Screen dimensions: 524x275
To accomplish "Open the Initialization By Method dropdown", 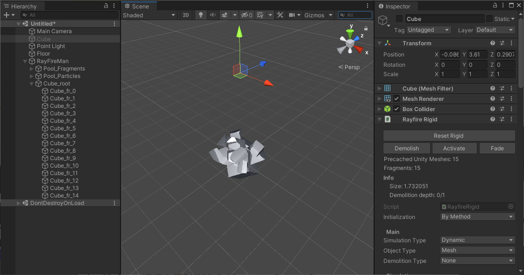I will [477, 217].
